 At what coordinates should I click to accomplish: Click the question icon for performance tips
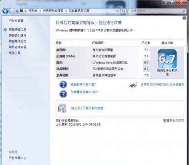click(x=63, y=94)
